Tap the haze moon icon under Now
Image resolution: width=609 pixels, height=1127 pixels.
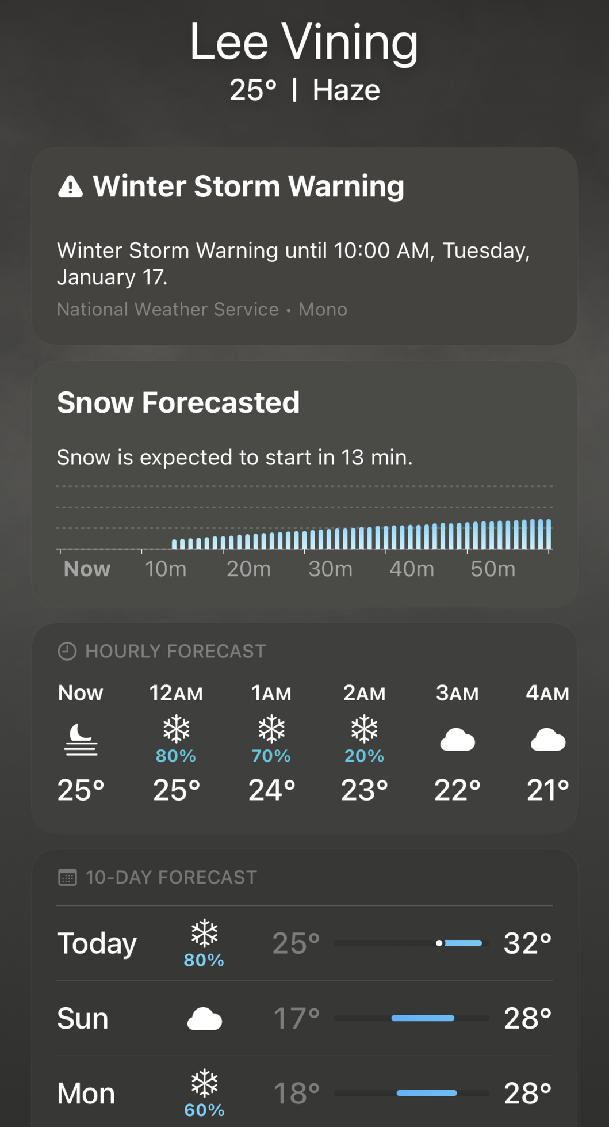[81, 739]
